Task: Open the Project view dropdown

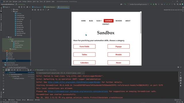Action: point(6,7)
